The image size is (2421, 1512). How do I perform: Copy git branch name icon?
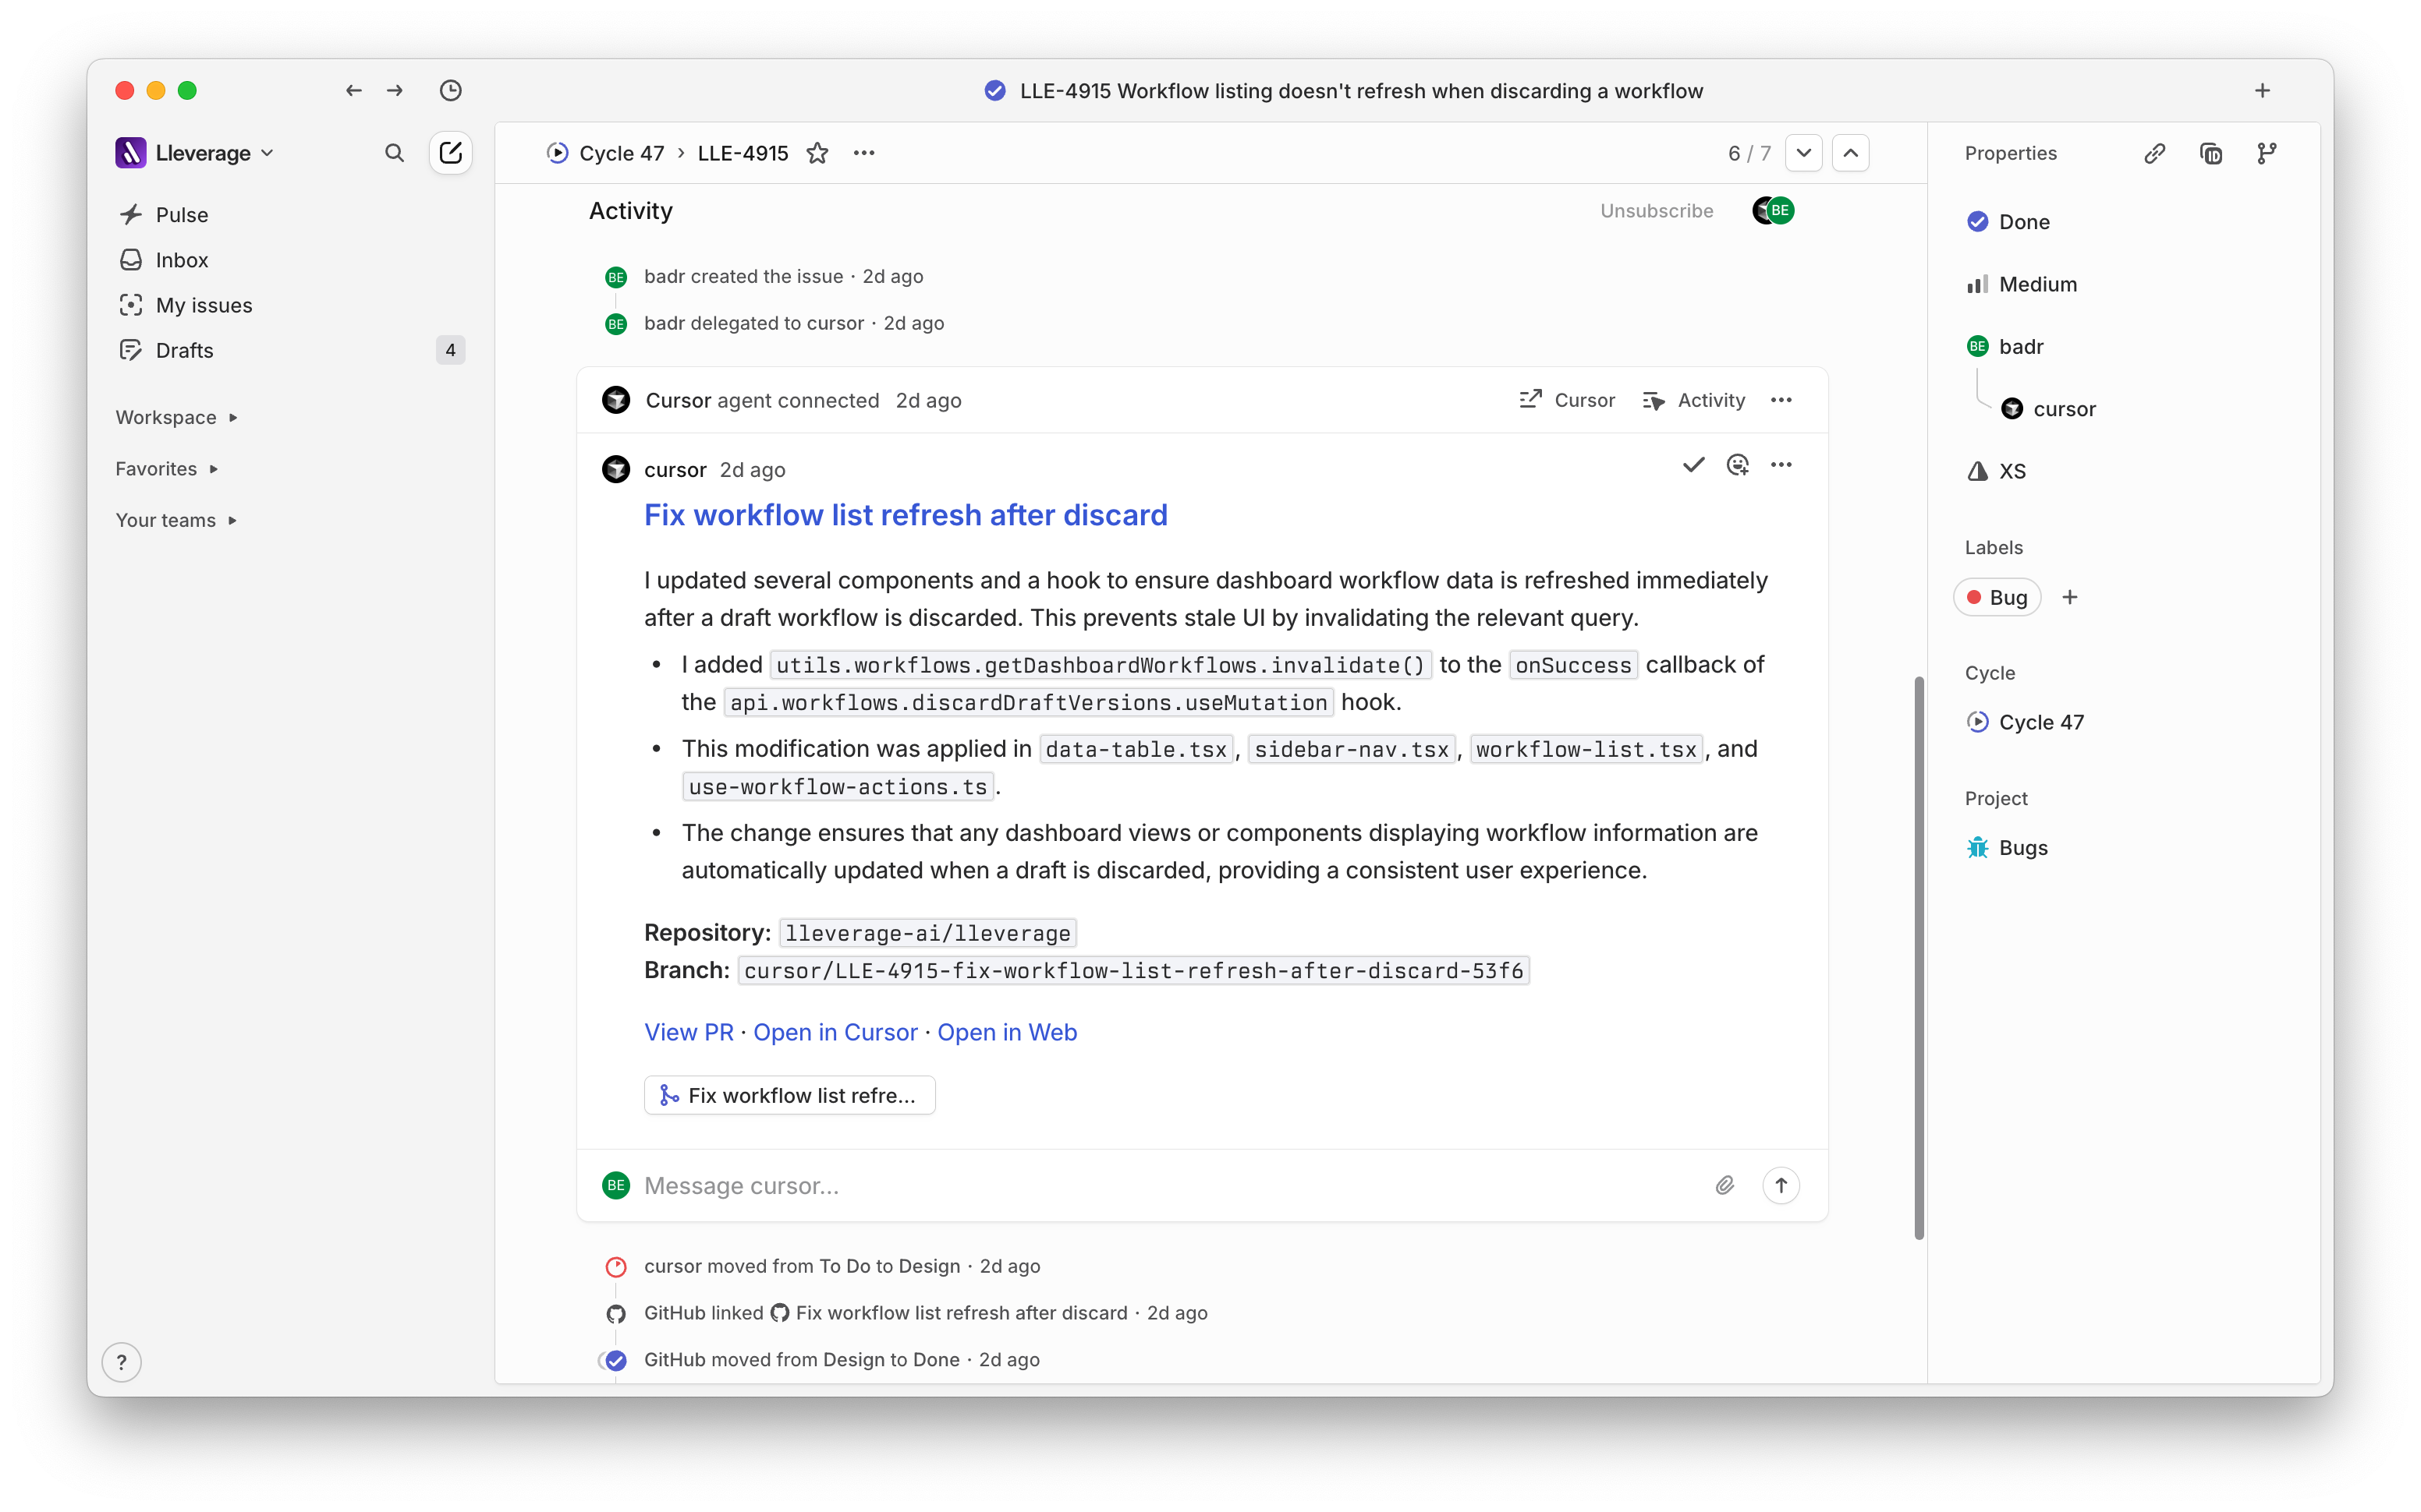tap(2267, 153)
